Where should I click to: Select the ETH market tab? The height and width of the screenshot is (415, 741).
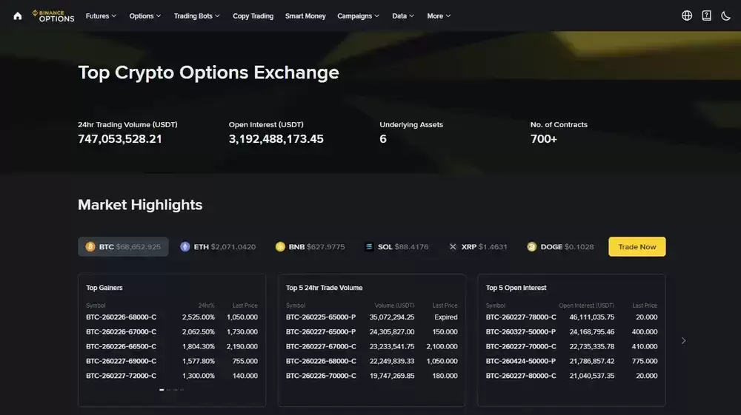tap(218, 246)
